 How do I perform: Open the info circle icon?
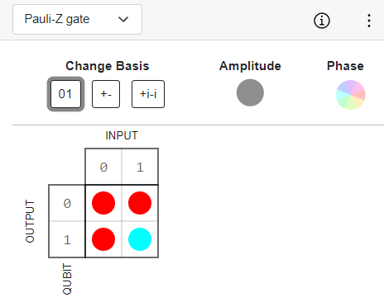pos(322,21)
